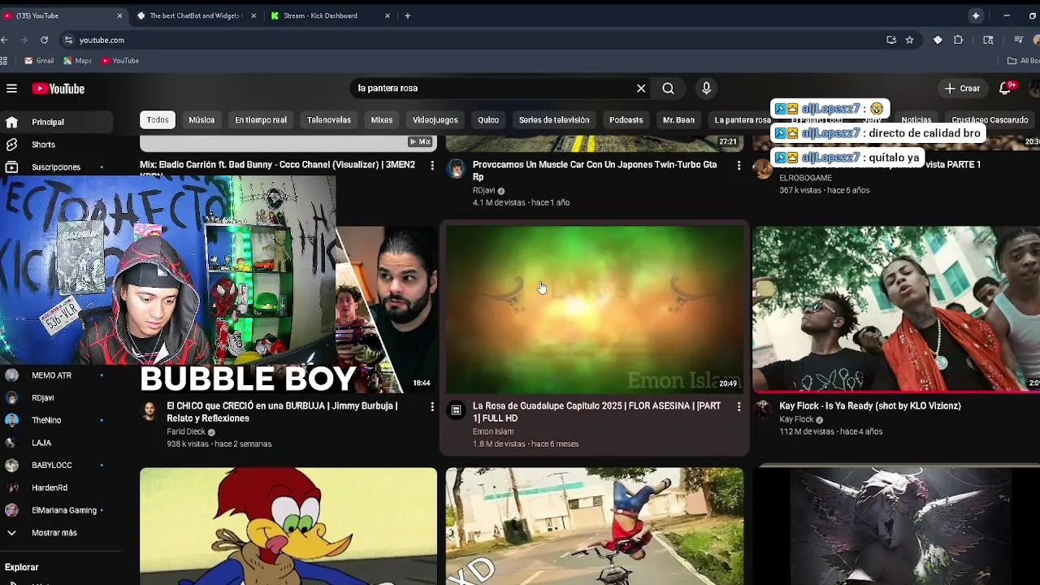This screenshot has width=1040, height=585.
Task: Select the Videojuegos filter chip
Action: tap(435, 119)
